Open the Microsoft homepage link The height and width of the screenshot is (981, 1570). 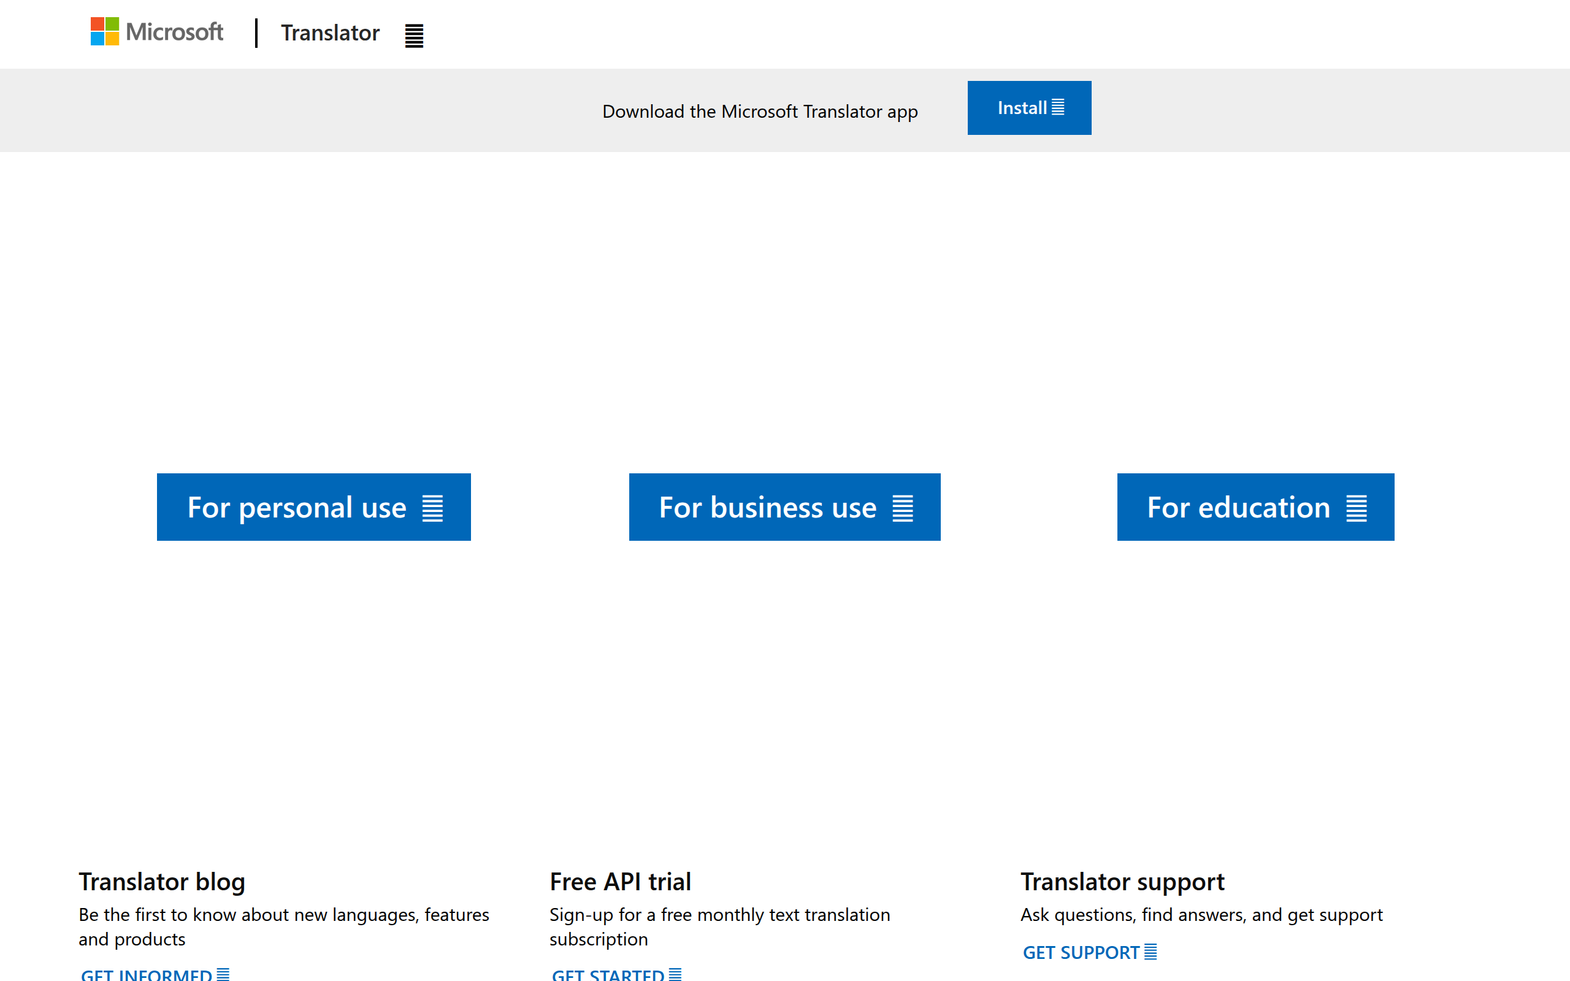pos(156,32)
